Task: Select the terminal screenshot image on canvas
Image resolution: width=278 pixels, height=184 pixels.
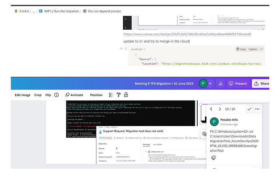Action: (x=131, y=113)
